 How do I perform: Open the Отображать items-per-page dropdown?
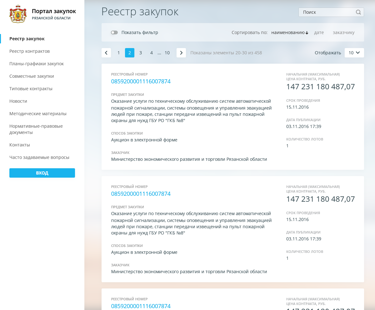[x=354, y=53]
